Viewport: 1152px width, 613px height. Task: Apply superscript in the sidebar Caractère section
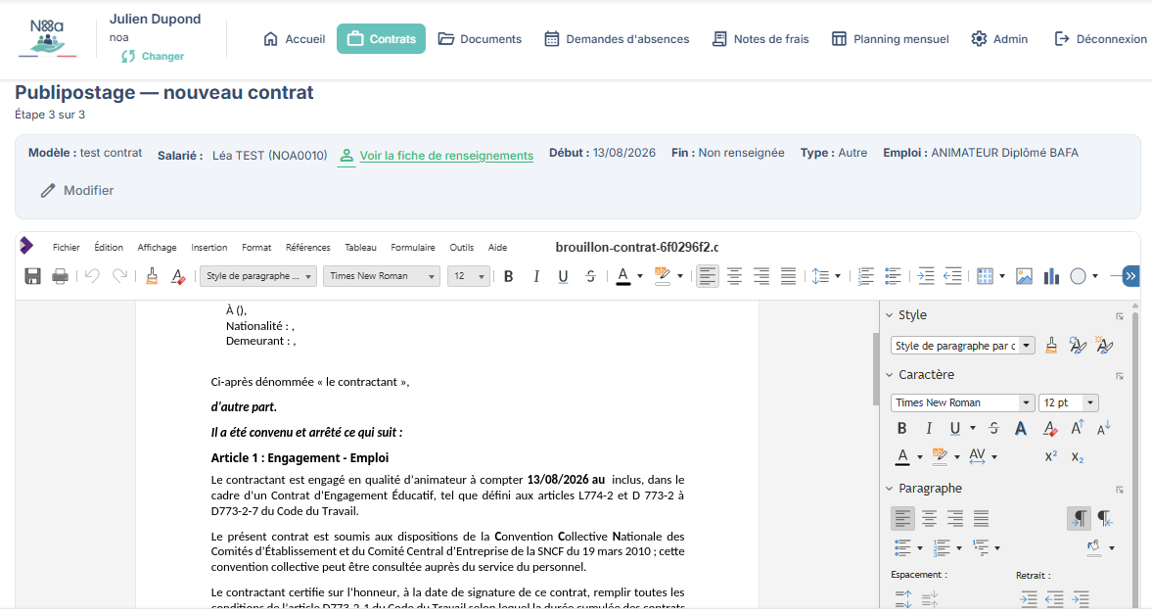pos(1050,456)
